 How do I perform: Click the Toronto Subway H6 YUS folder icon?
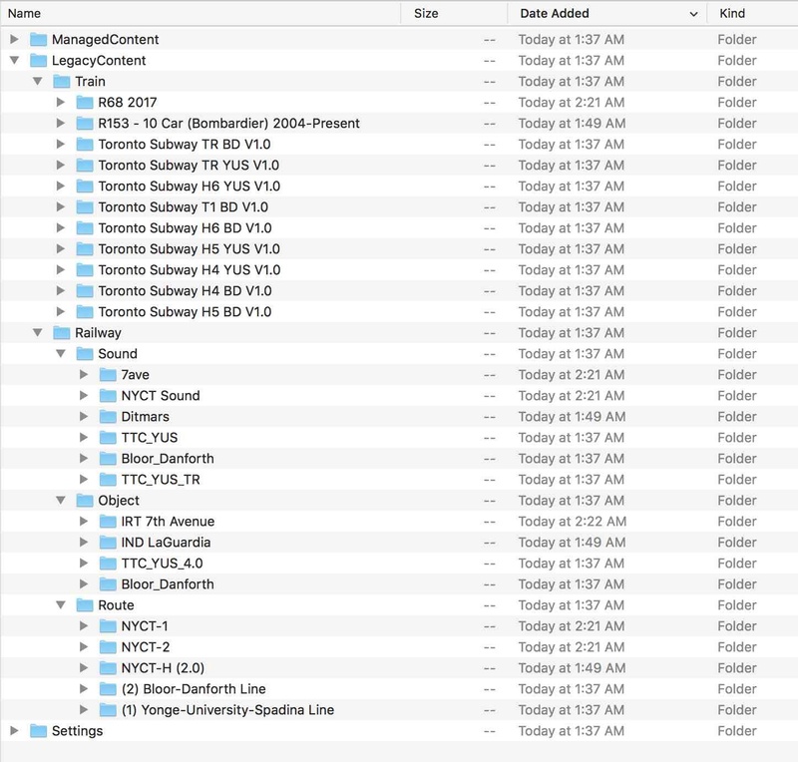(85, 186)
